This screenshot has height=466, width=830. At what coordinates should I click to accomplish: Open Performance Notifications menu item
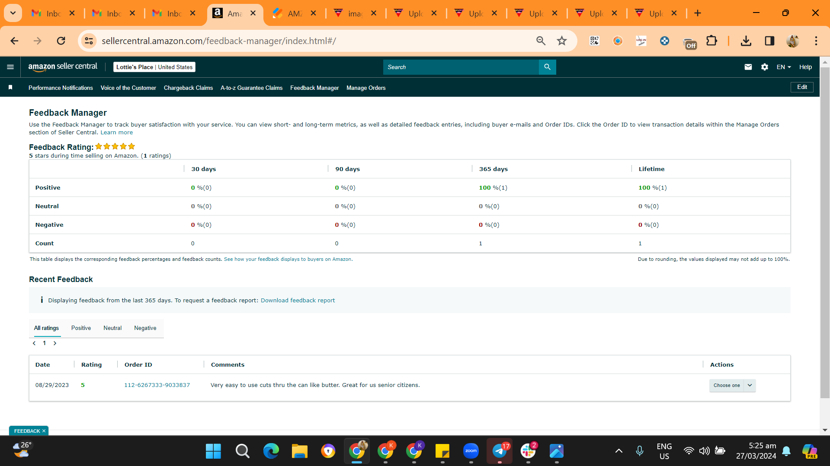coord(61,88)
